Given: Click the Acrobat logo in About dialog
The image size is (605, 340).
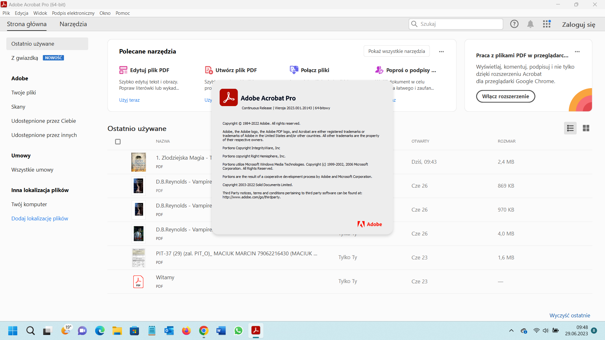Looking at the screenshot, I should 229,98.
